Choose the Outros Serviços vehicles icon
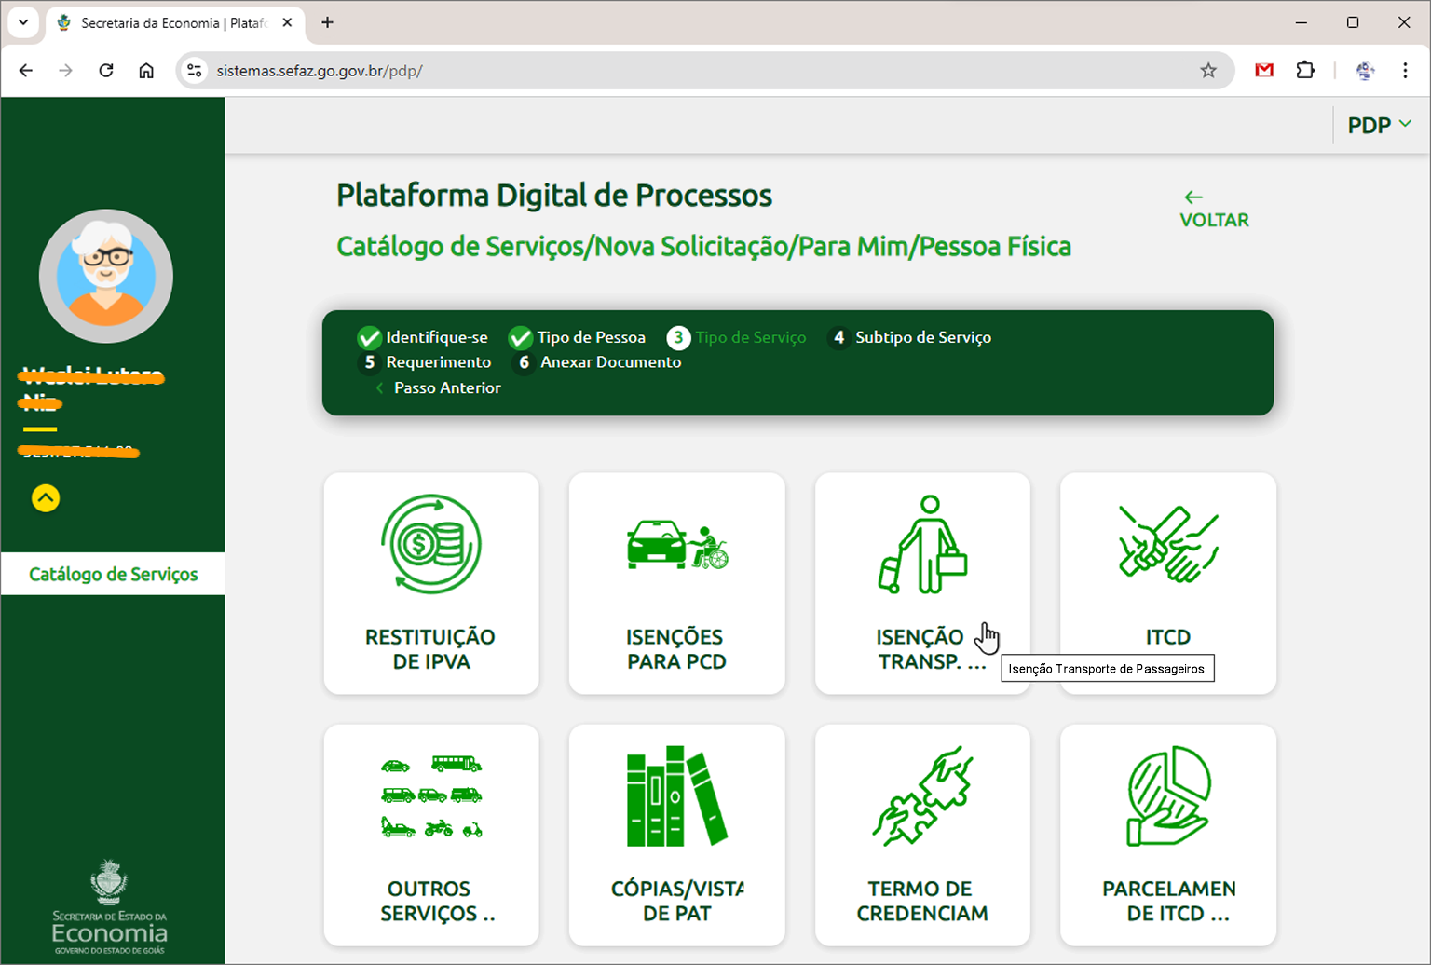This screenshot has height=965, width=1431. pyautogui.click(x=430, y=795)
